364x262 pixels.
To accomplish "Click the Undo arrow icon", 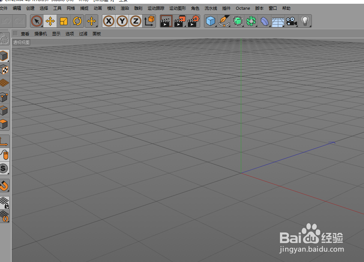I will click(6, 21).
